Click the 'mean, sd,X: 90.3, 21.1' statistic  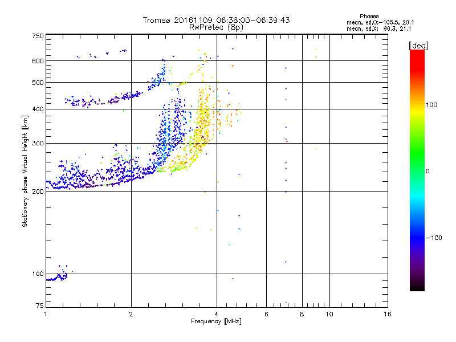(378, 28)
